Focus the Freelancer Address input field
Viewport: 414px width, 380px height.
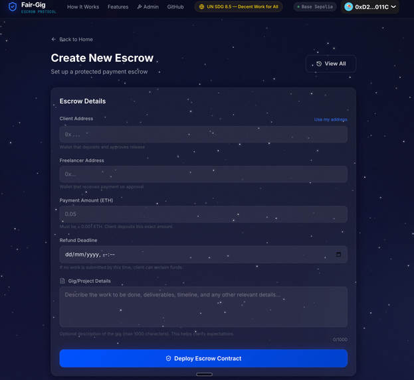[203, 174]
